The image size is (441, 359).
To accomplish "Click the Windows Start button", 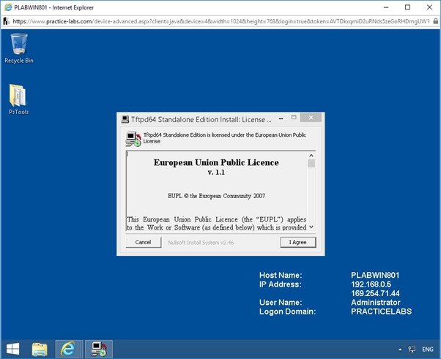I will point(12,349).
